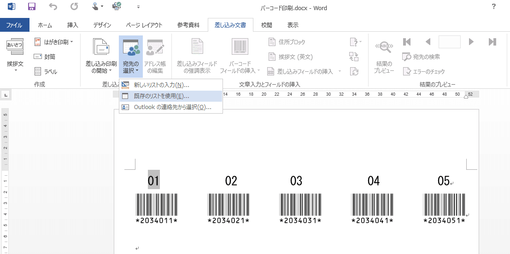Screen dimensions: 510x254
Task: Go to the previous record
Action: point(428,42)
